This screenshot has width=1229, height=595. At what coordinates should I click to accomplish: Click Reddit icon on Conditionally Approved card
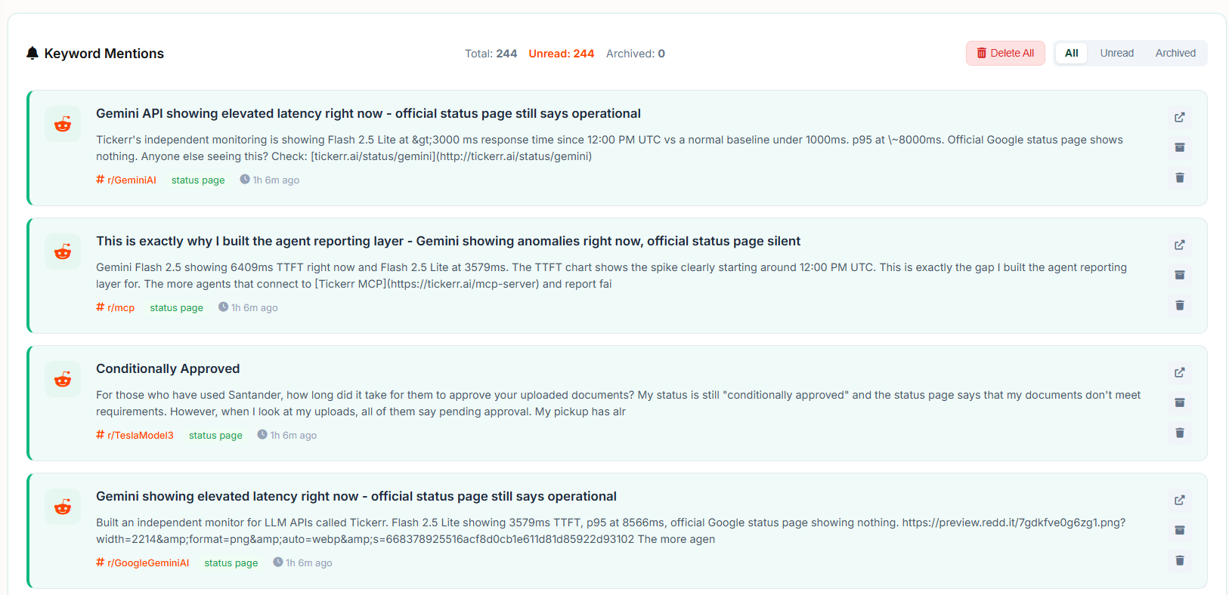pos(63,379)
